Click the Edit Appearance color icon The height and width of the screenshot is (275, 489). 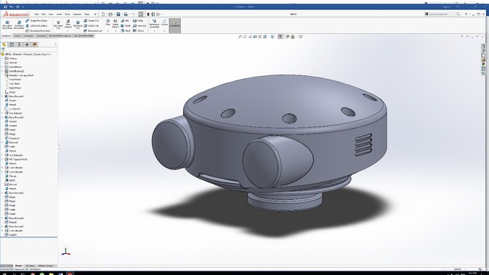coord(287,36)
